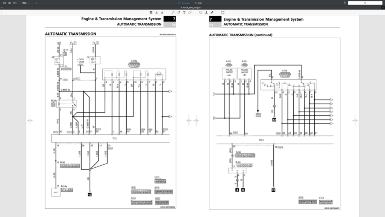Click the share document icon

pyautogui.click(x=344, y=3)
